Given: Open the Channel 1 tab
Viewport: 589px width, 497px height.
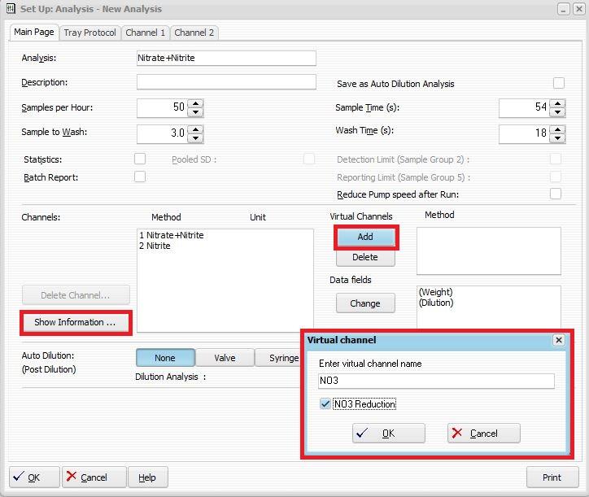Looking at the screenshot, I should (145, 33).
